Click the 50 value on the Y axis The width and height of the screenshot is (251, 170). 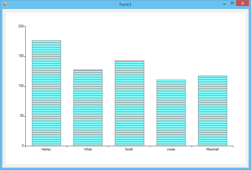22,116
